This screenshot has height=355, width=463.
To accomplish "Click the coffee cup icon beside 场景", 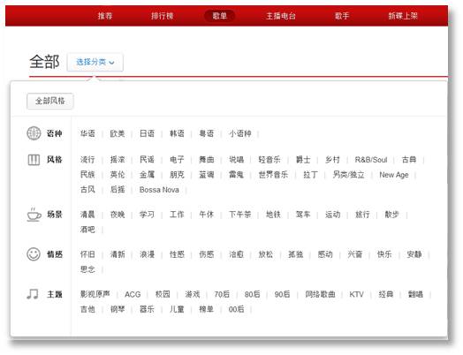I will click(34, 215).
